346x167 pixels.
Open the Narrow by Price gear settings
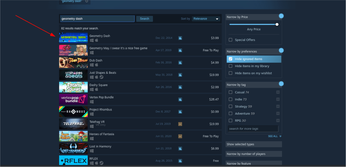(281, 16)
